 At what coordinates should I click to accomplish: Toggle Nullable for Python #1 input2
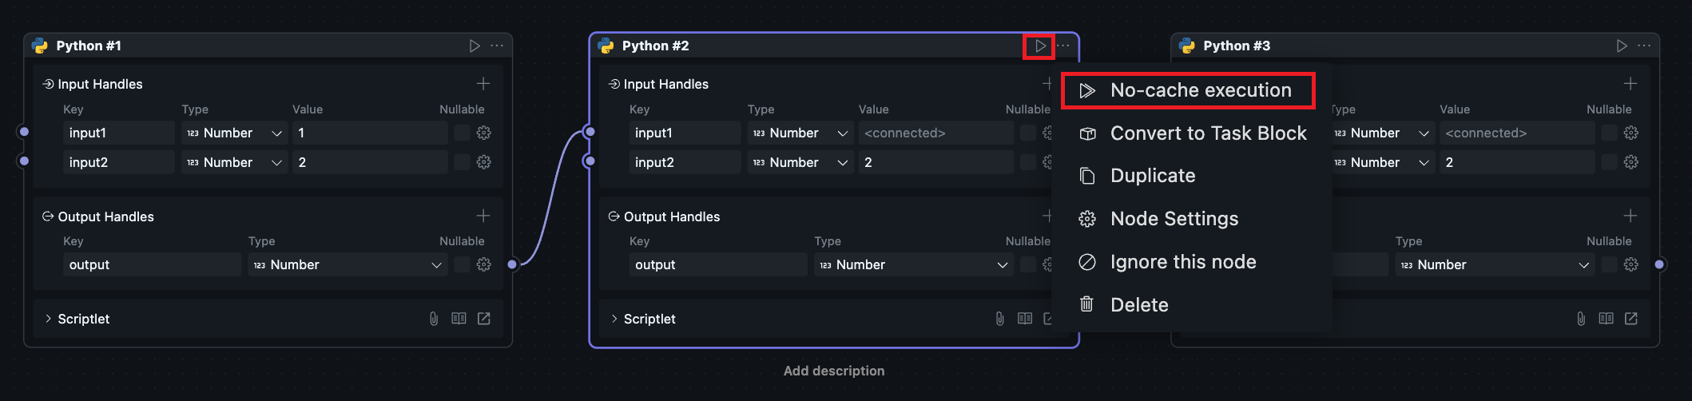pos(462,162)
